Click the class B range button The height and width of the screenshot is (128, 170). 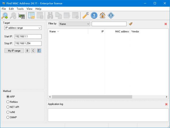(x=27, y=51)
